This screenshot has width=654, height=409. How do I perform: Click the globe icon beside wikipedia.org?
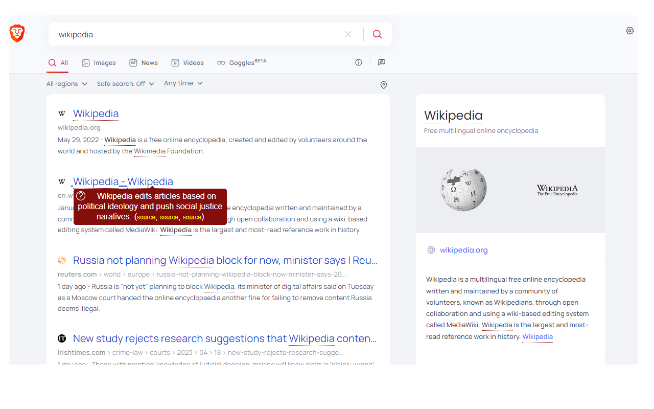tap(431, 250)
